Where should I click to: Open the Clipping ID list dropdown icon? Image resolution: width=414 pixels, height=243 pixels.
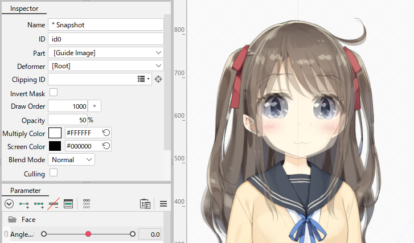[144, 79]
